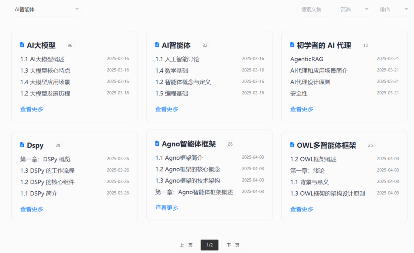
Task: Click the 1/2 page indicator
Action: pyautogui.click(x=209, y=245)
